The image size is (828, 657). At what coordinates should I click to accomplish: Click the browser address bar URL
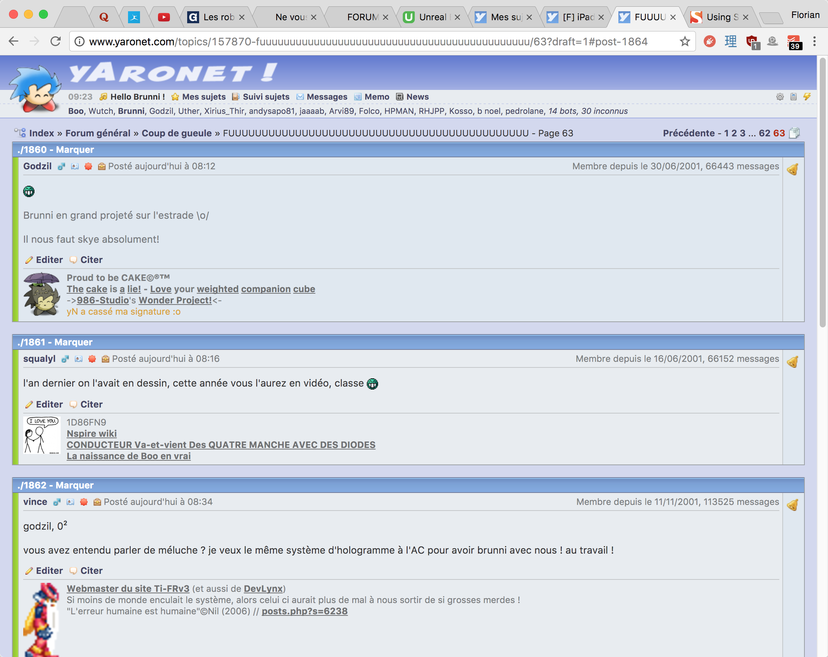point(368,42)
